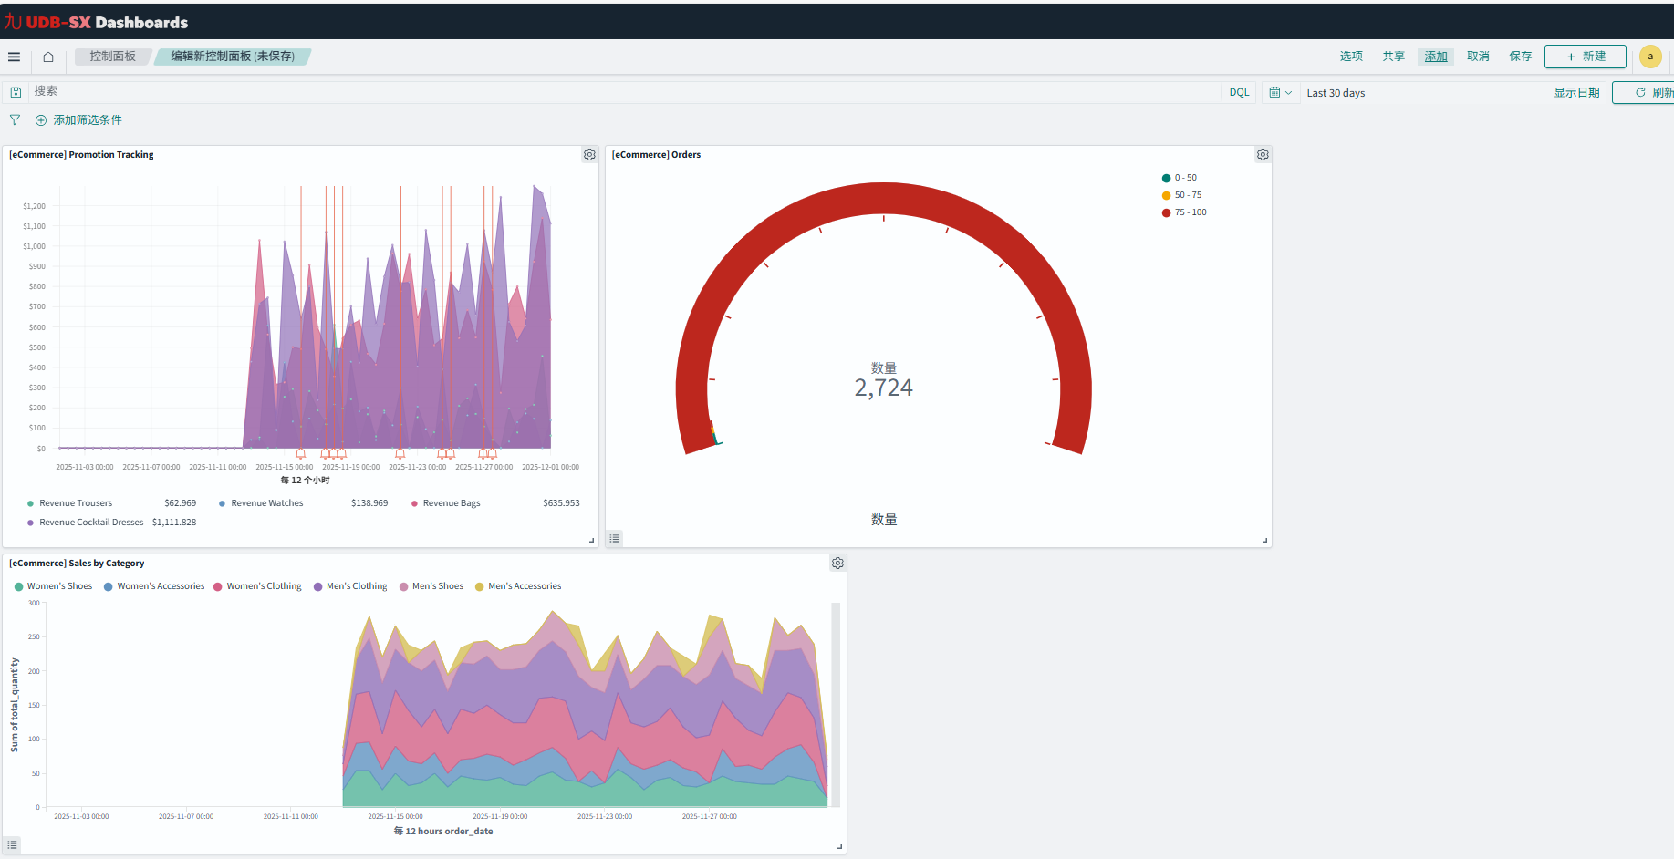
Task: Click the red 75 - 100 legend swatch
Action: click(1166, 212)
